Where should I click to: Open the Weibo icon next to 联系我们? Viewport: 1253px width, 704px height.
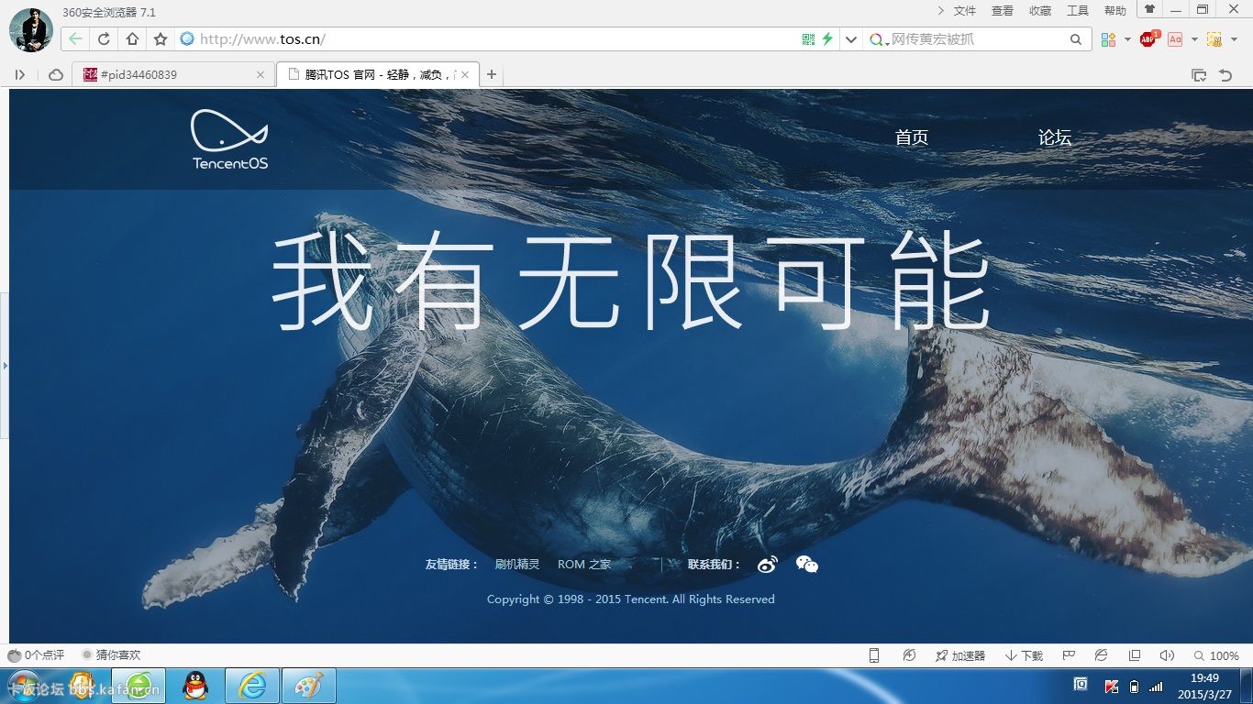768,565
